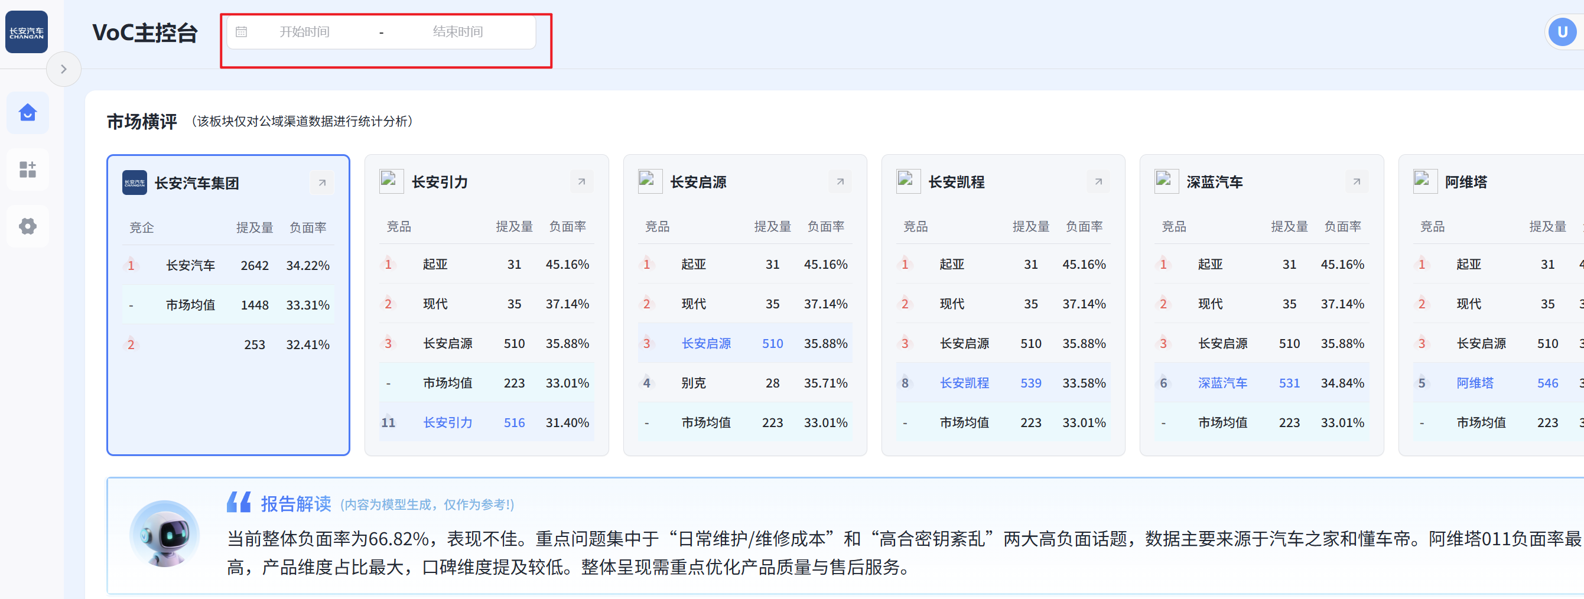Select the 长安汽车集团 card title
This screenshot has height=599, width=1584.
197,183
